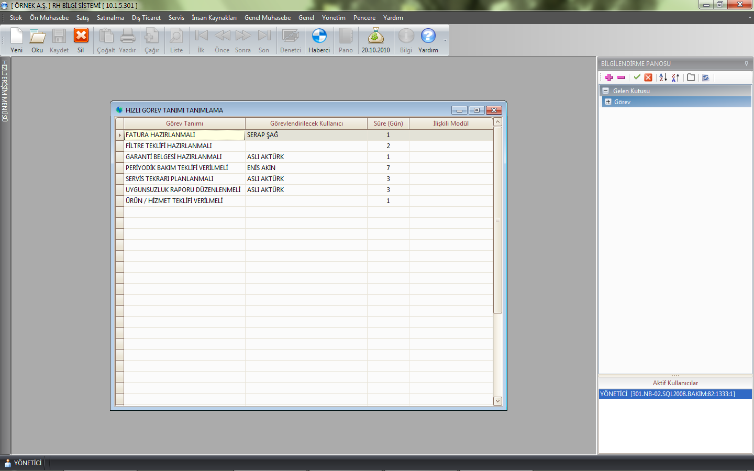754x471 pixels.
Task: Open the İnsan Kaynakları menu
Action: 214,18
